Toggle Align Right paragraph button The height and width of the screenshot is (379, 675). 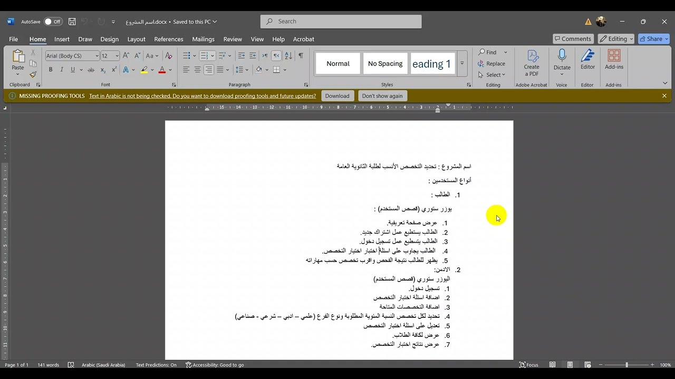(x=209, y=69)
